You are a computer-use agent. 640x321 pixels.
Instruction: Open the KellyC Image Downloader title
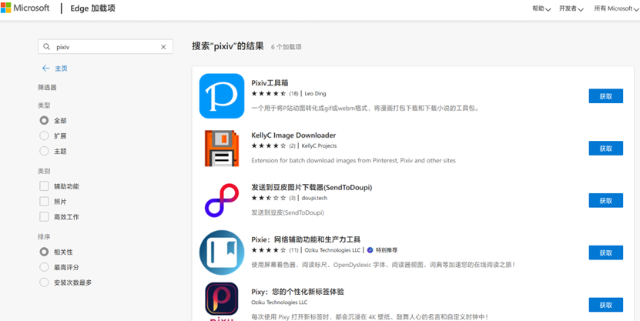pos(293,135)
